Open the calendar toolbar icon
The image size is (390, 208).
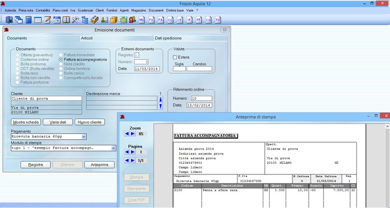57,20
